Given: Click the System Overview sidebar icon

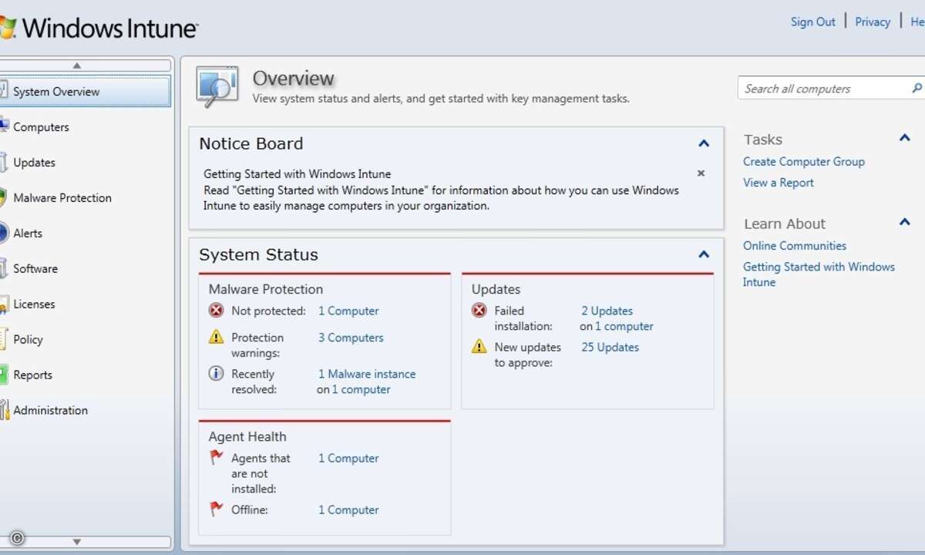Looking at the screenshot, I should click(x=4, y=90).
